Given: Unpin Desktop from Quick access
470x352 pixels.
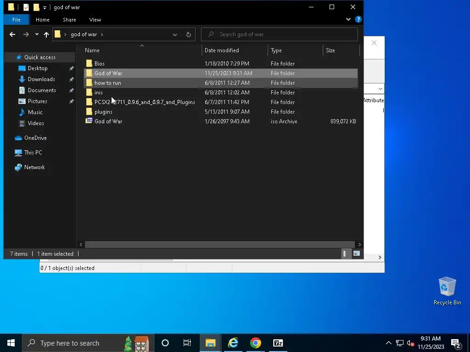Looking at the screenshot, I should [71, 69].
